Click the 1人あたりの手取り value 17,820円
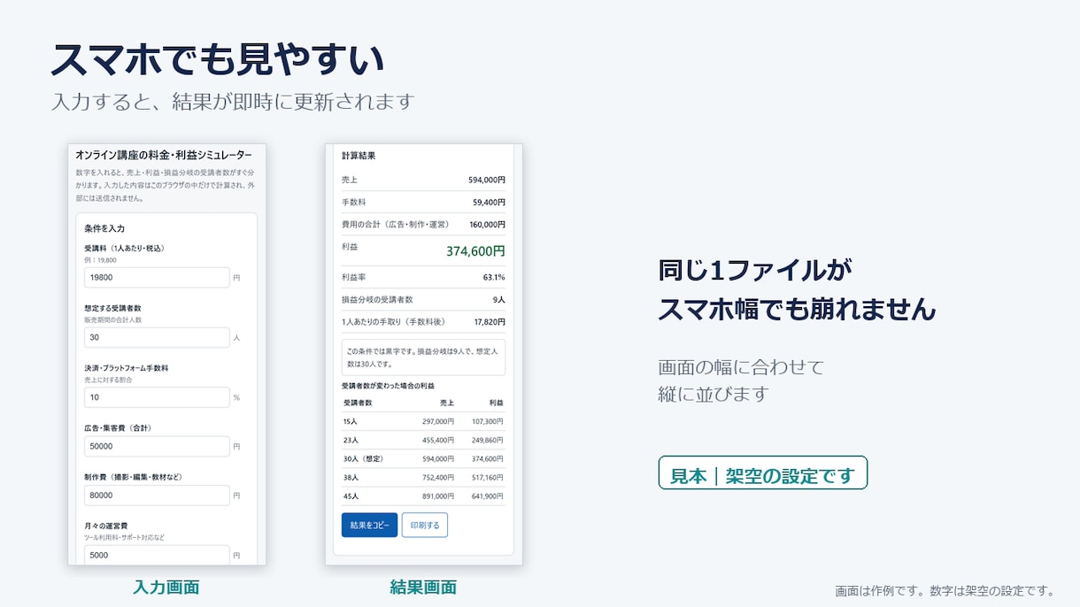This screenshot has height=607, width=1080. pos(490,322)
